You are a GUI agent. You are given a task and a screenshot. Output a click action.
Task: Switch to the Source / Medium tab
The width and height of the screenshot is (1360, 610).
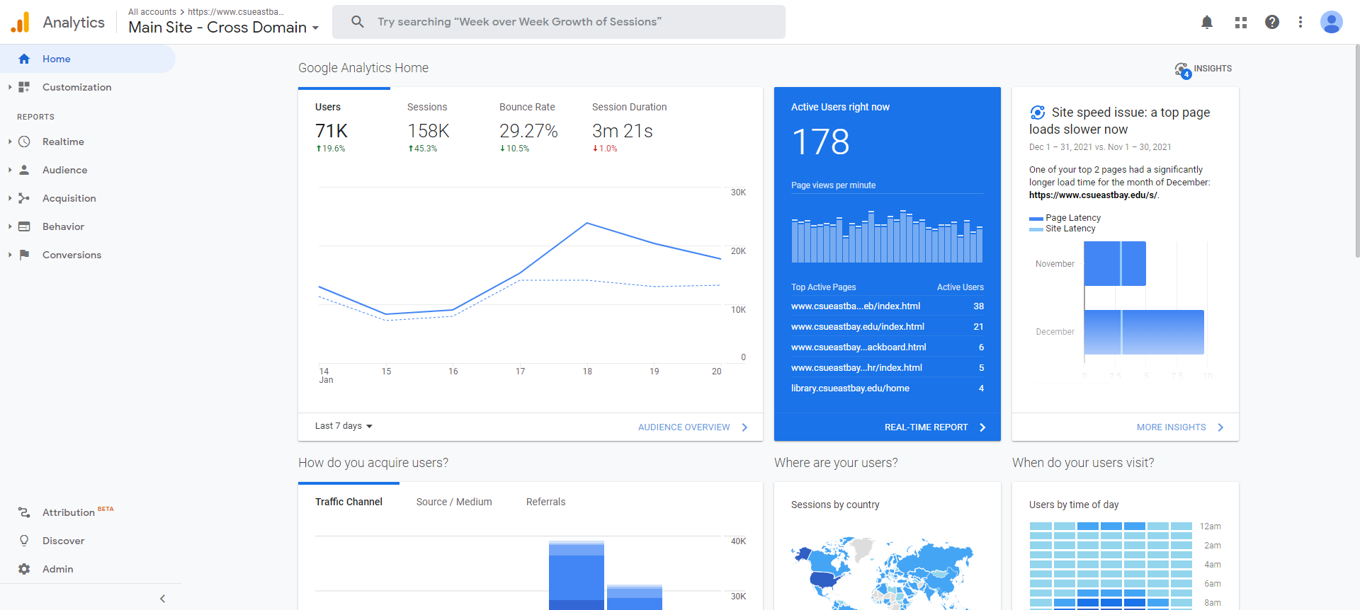click(454, 502)
